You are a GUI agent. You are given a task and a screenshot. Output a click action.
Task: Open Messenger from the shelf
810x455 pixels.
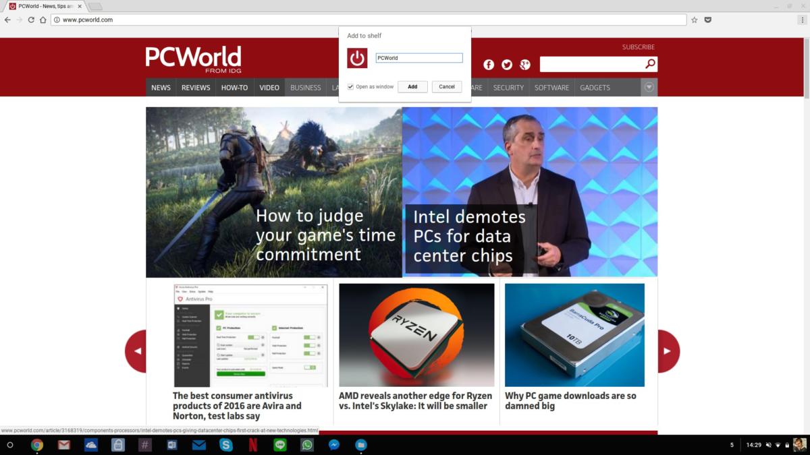334,445
